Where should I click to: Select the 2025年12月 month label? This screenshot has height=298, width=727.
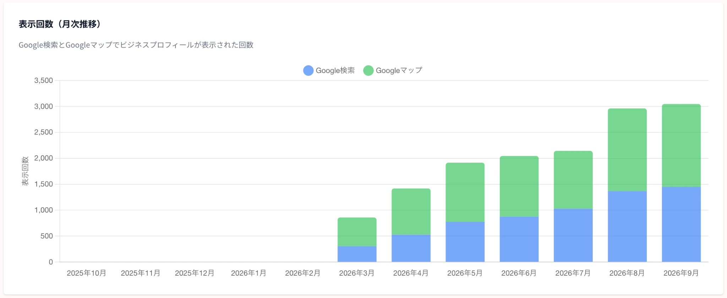pos(195,273)
